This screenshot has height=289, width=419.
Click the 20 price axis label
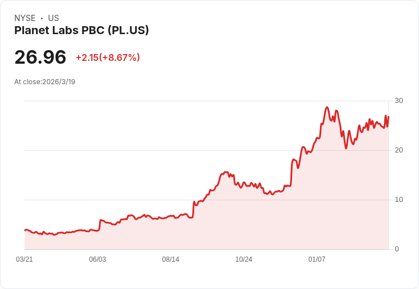[x=399, y=150]
